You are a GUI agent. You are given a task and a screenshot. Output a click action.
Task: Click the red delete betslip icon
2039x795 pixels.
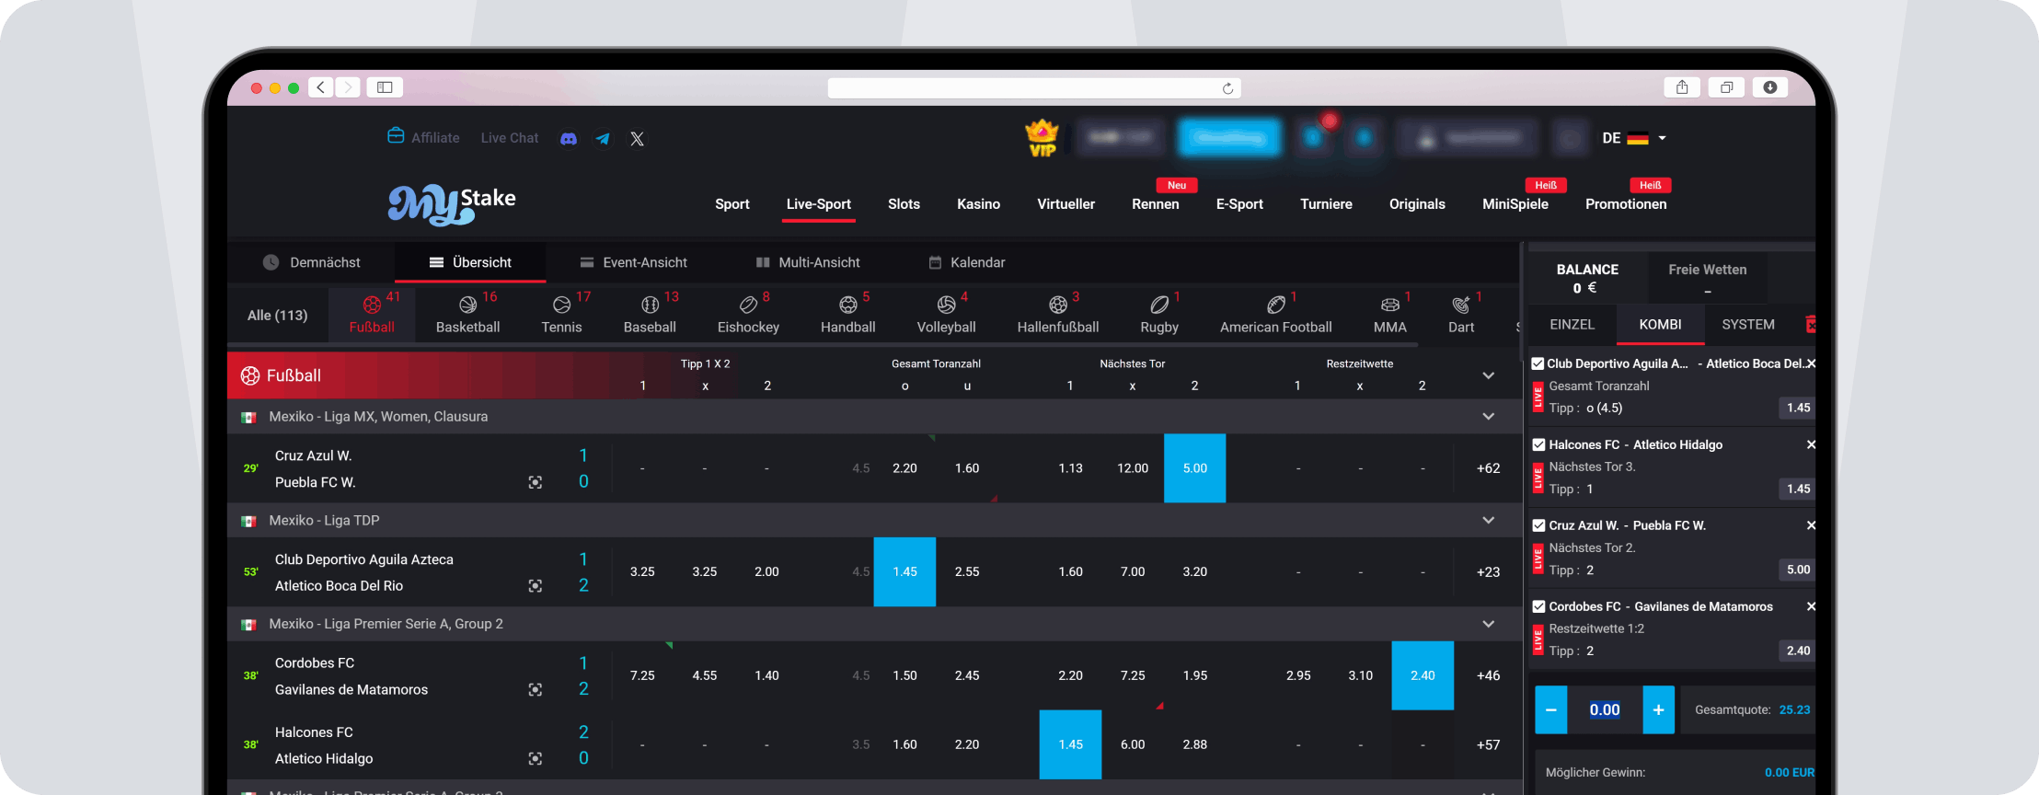click(1810, 325)
